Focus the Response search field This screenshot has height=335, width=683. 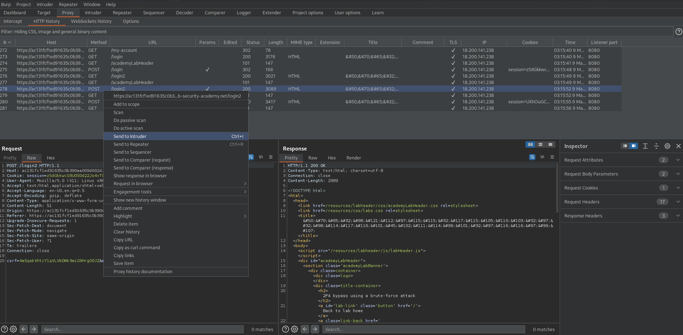(x=424, y=329)
